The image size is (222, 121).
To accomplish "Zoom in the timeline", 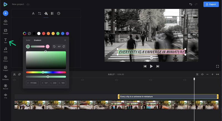I will click(x=212, y=74).
